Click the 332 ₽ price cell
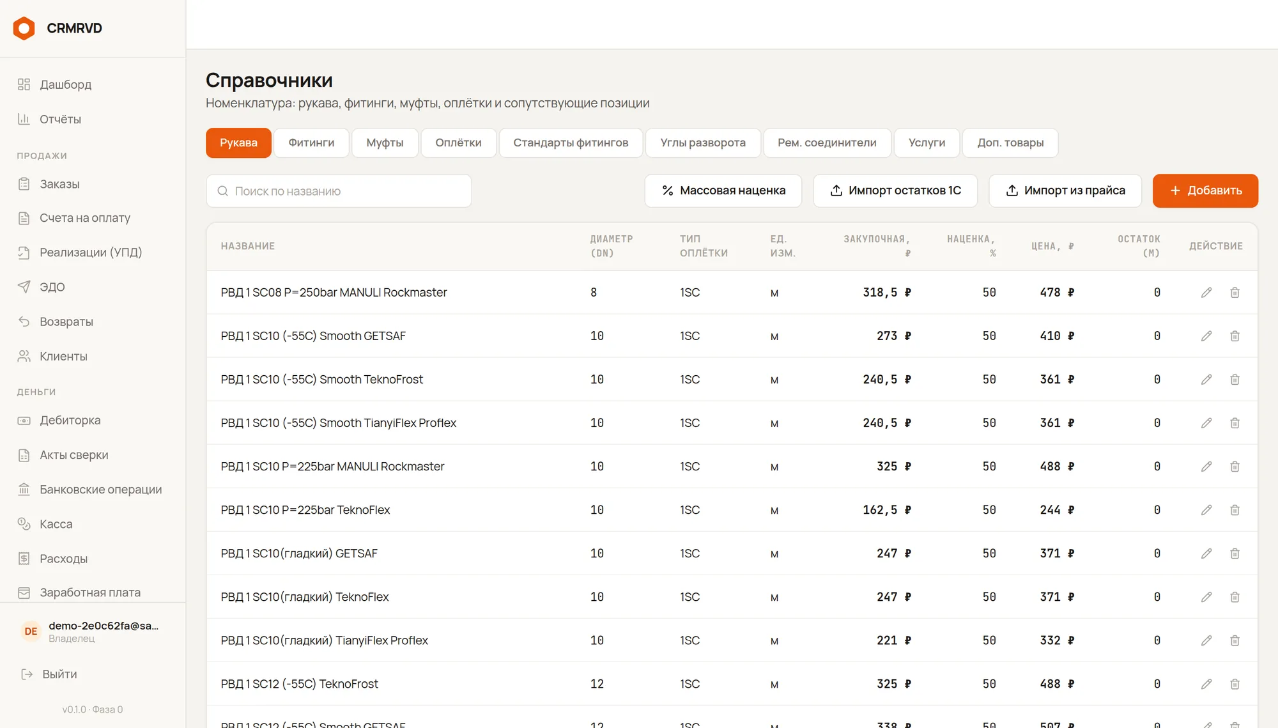This screenshot has height=728, width=1278. (1057, 640)
